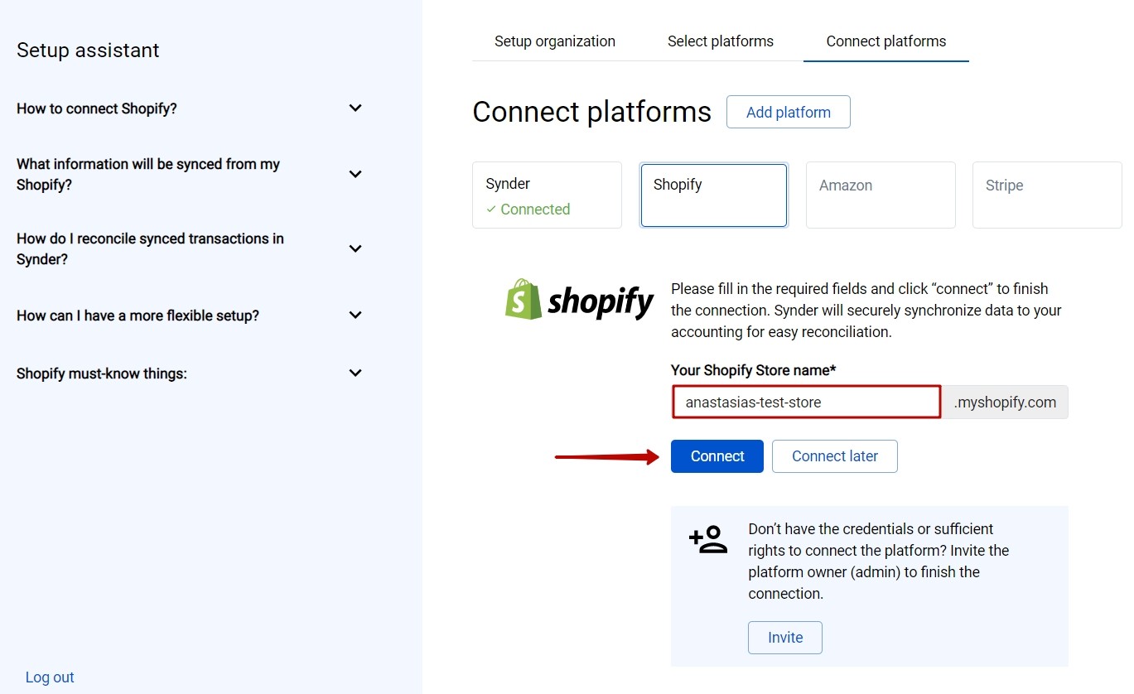This screenshot has width=1134, height=694.
Task: Click 'What information will be synced from my Shopify?' text
Action: (148, 174)
